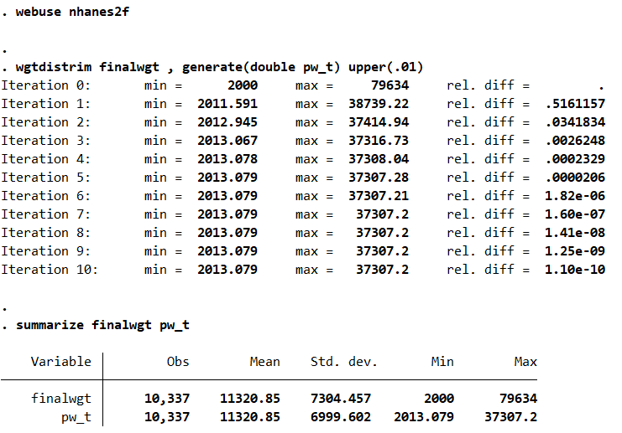Select pw_t std. dev. 6999.602
This screenshot has height=433, width=622.
341,417
